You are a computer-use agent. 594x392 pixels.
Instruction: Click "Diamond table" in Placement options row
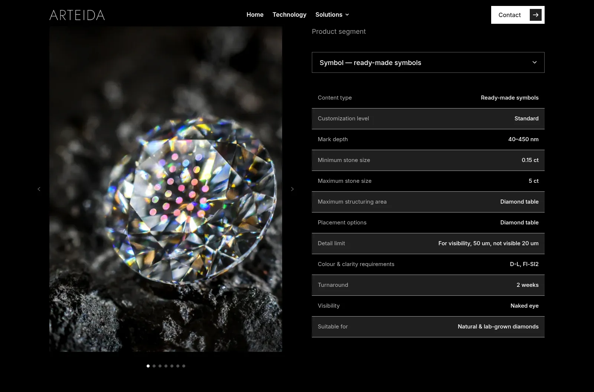(x=519, y=223)
